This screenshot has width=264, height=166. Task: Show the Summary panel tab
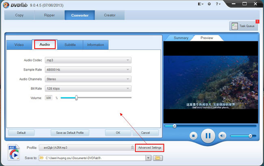pos(181,38)
